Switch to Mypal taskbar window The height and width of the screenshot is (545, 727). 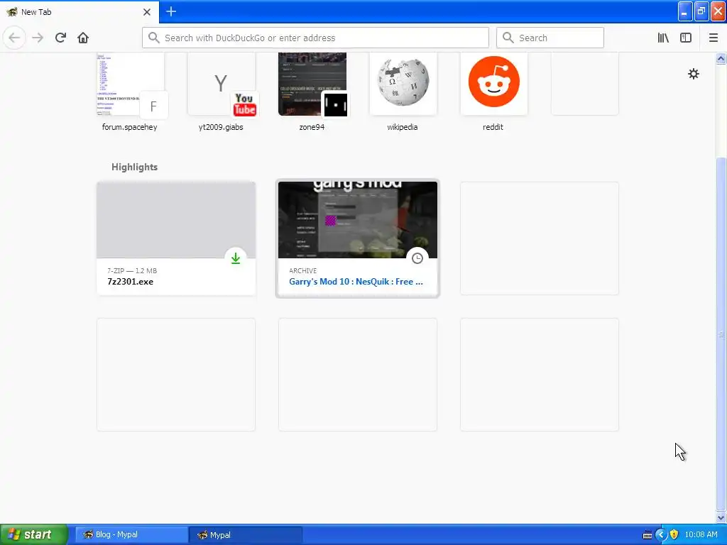(x=245, y=535)
